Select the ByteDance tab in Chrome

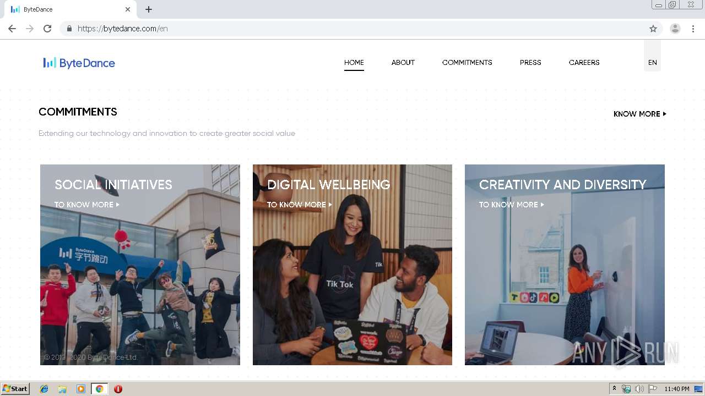69,9
